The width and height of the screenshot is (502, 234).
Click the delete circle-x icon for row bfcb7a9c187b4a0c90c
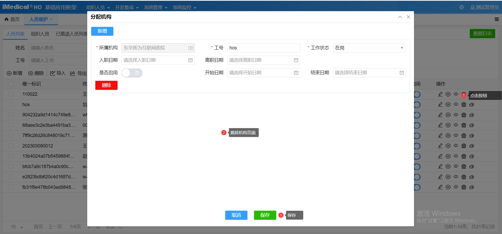(x=448, y=167)
